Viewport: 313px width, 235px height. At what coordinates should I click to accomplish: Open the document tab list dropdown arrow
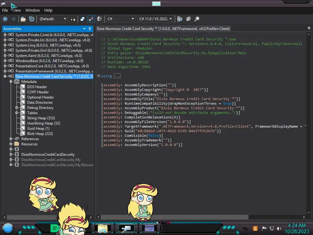[309, 28]
